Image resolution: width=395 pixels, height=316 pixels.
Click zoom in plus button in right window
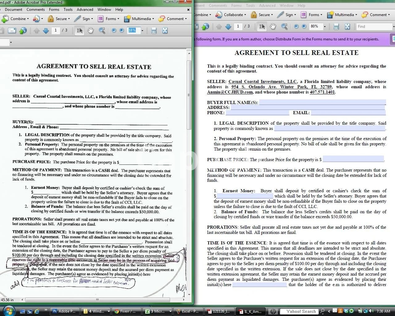click(304, 27)
